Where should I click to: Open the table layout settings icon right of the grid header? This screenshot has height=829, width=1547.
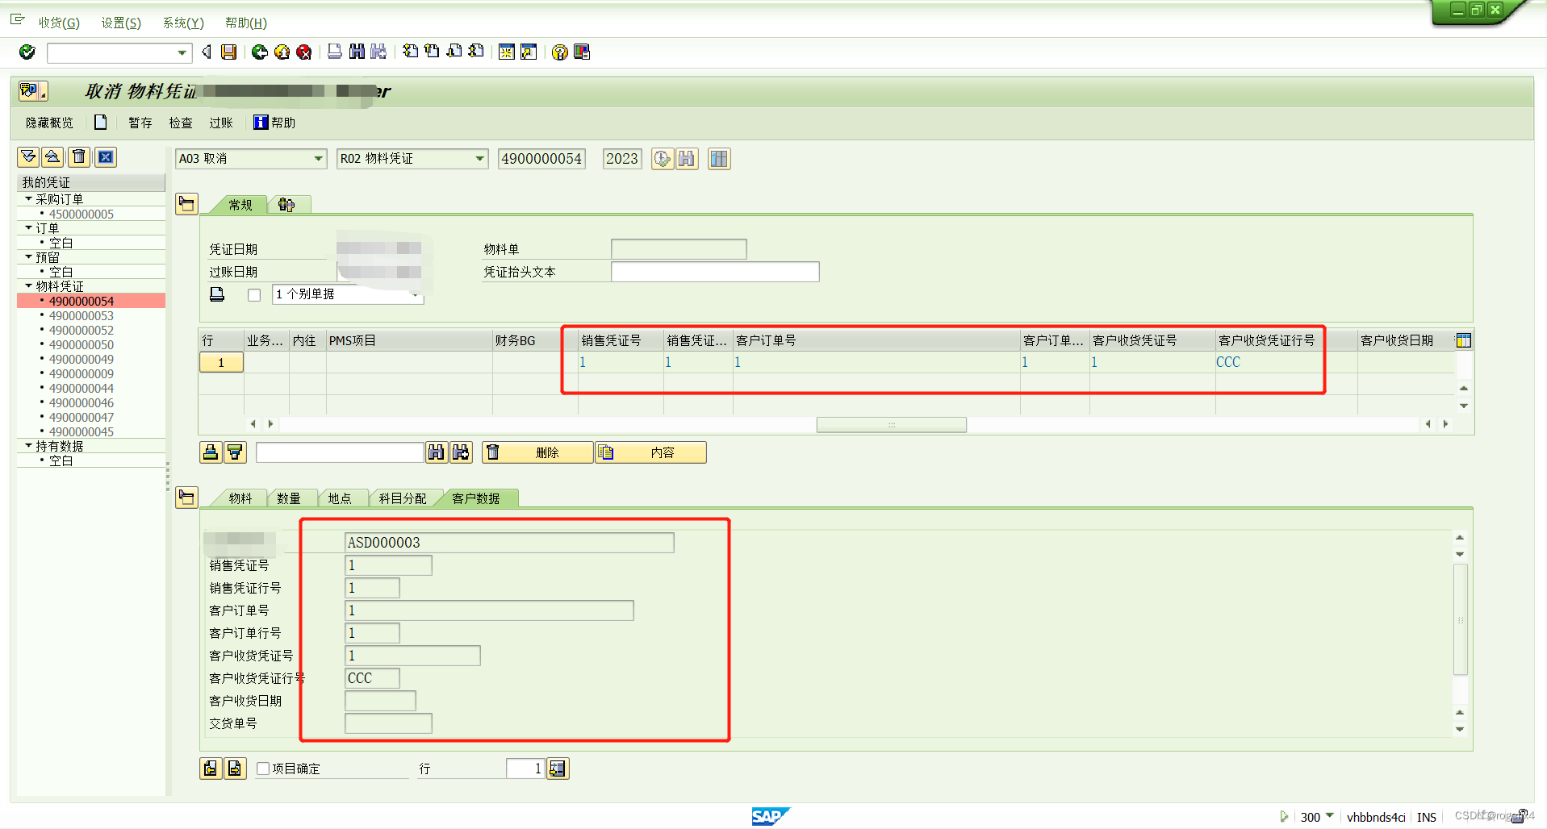coord(1463,340)
